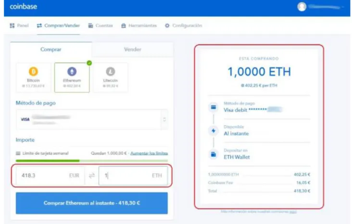
Task: Click the Herramientas briefcase icon
Action: [124, 25]
